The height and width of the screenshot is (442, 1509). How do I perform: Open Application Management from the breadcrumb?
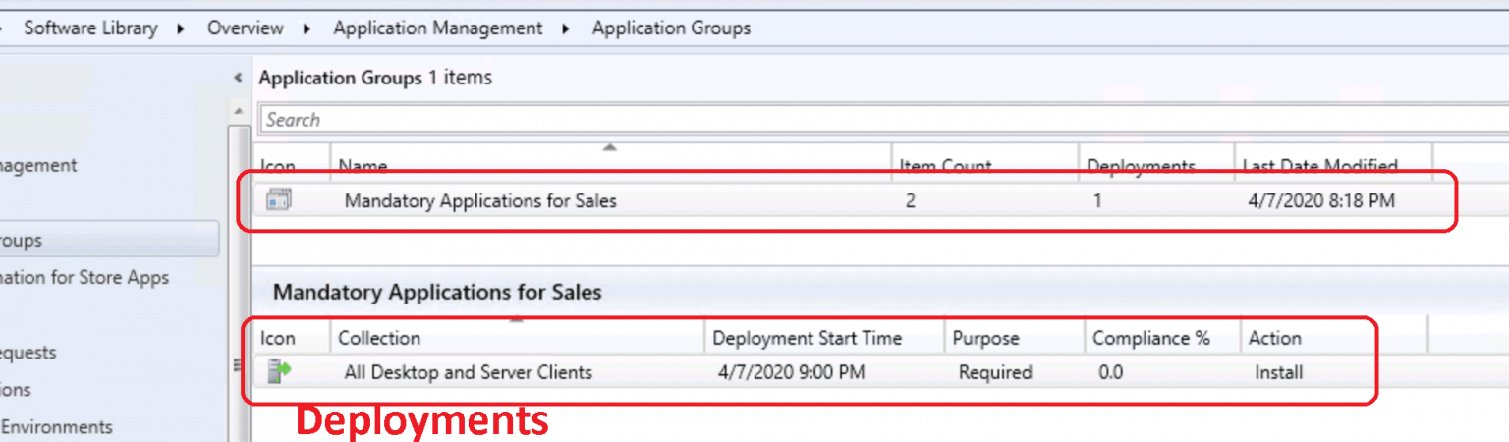[437, 28]
